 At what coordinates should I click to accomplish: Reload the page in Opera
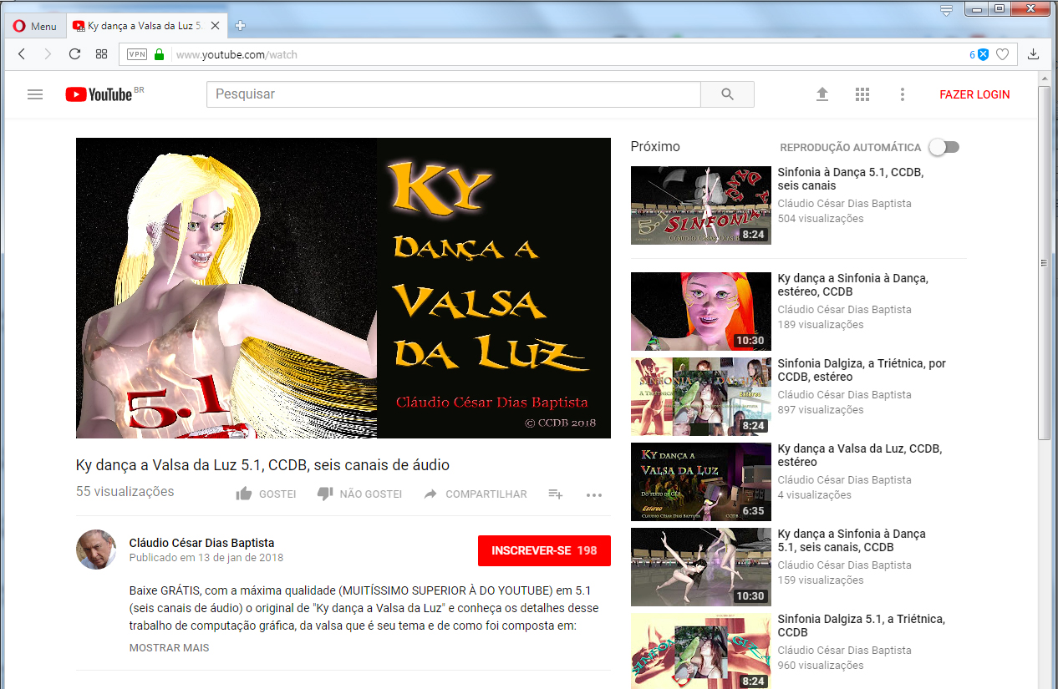coord(74,54)
